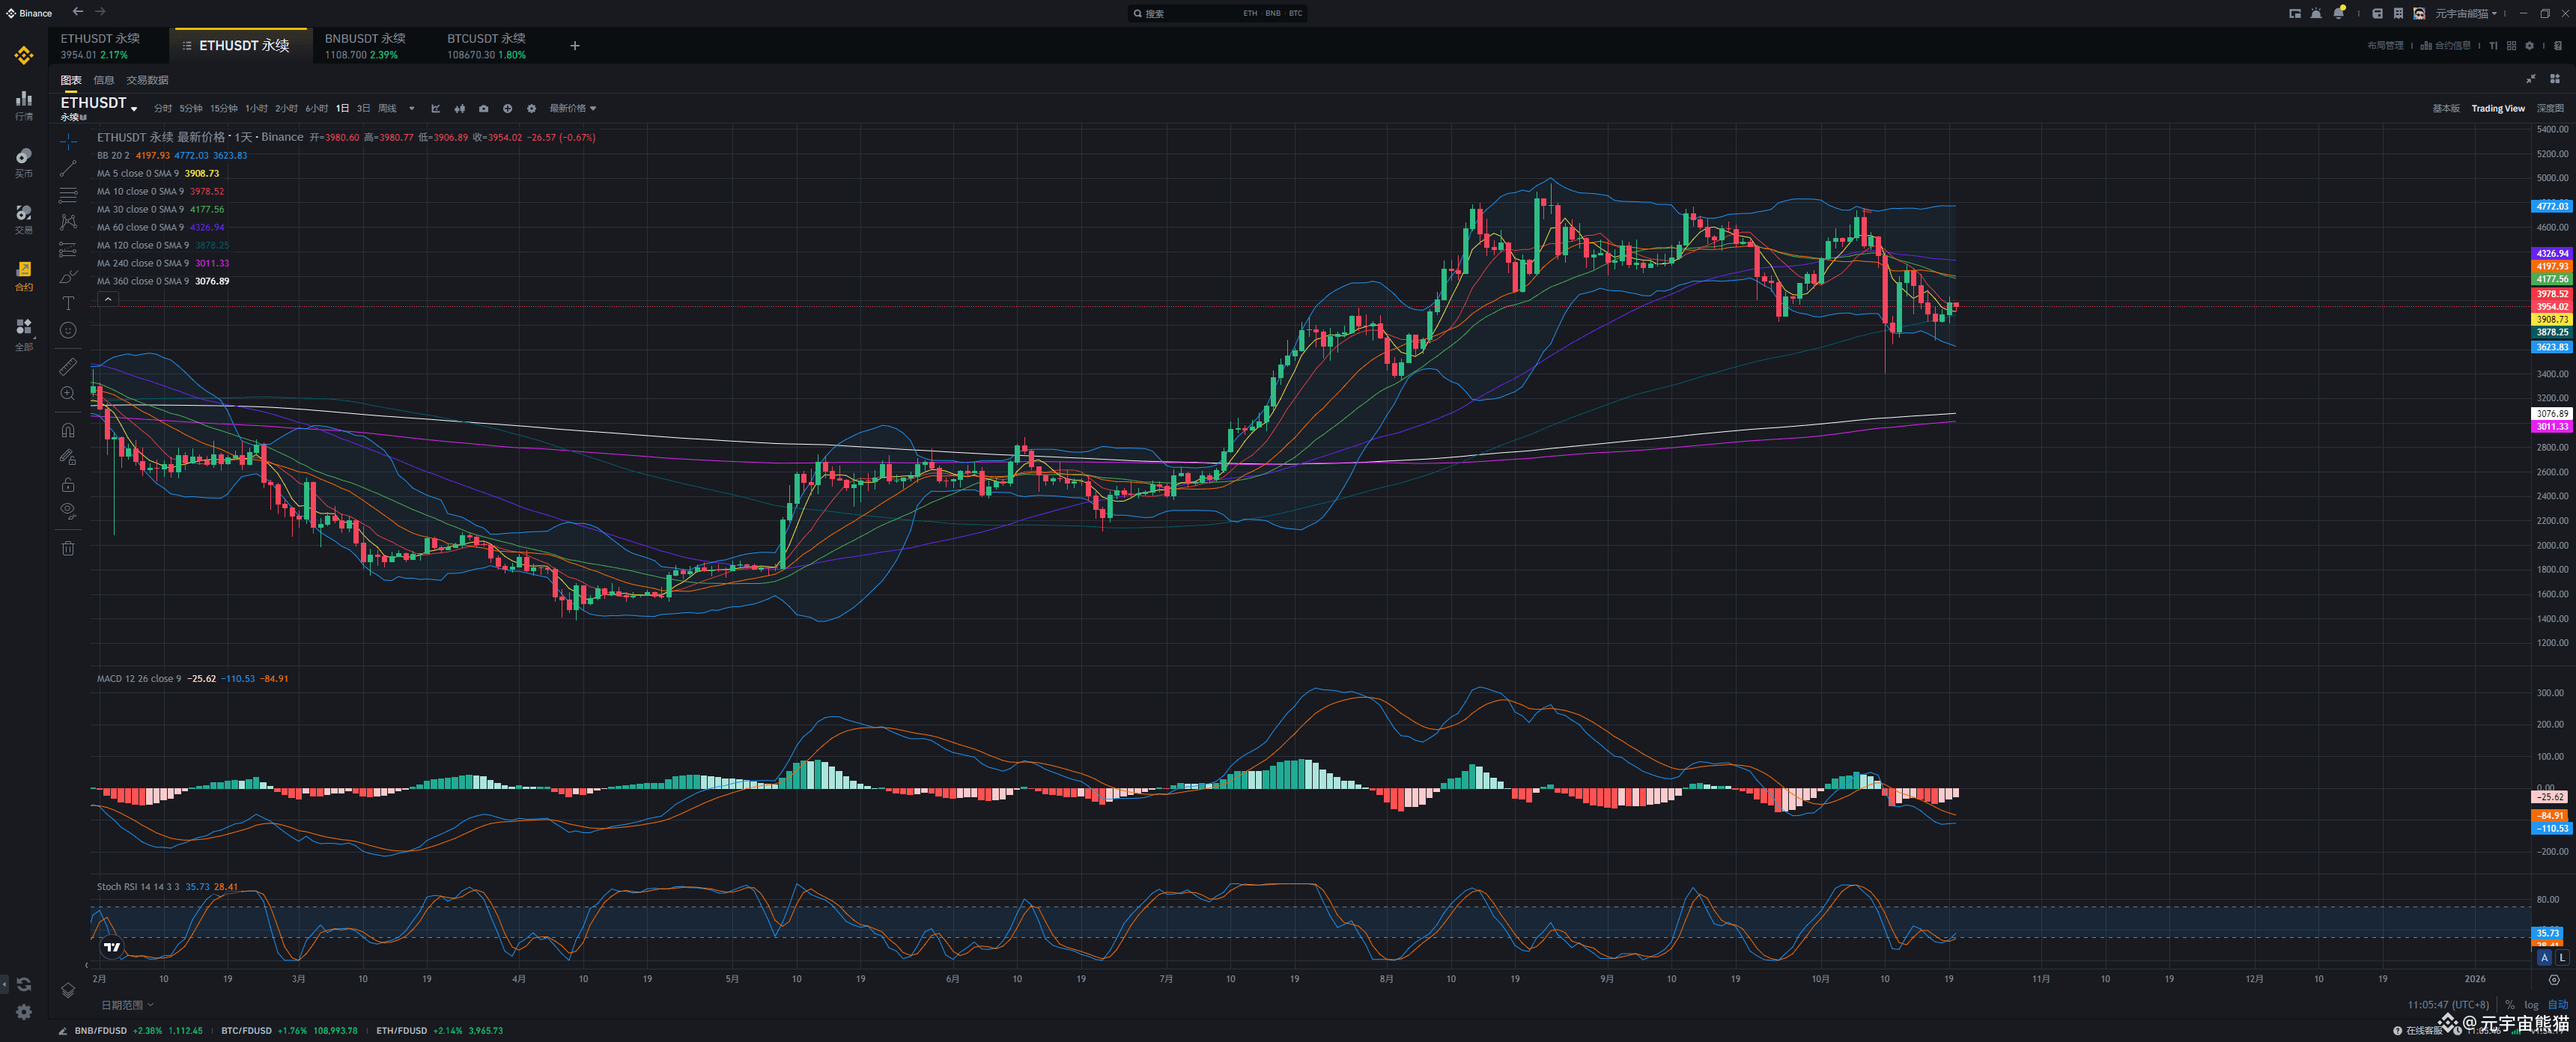Toggle lock all drawing tools

pos(68,484)
